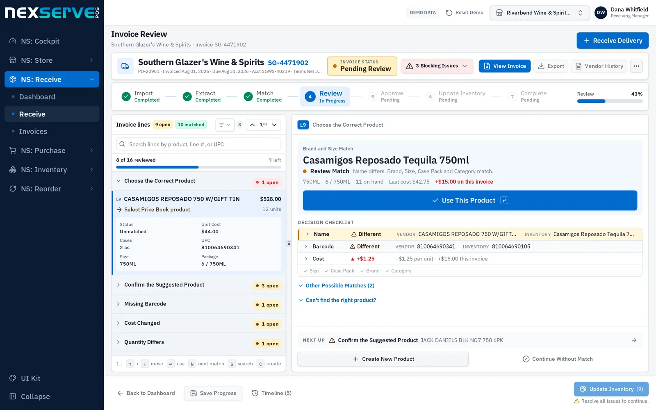The image size is (656, 410).
Task: Toggle the 10 matched filter chip
Action: [191, 125]
